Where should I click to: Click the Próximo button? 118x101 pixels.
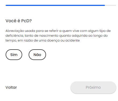coord(93,87)
